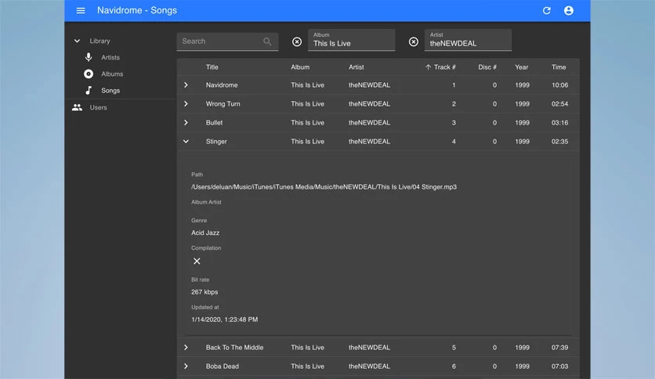Click theNEWDEAL artist in Bullet row
The image size is (655, 379).
tap(369, 123)
